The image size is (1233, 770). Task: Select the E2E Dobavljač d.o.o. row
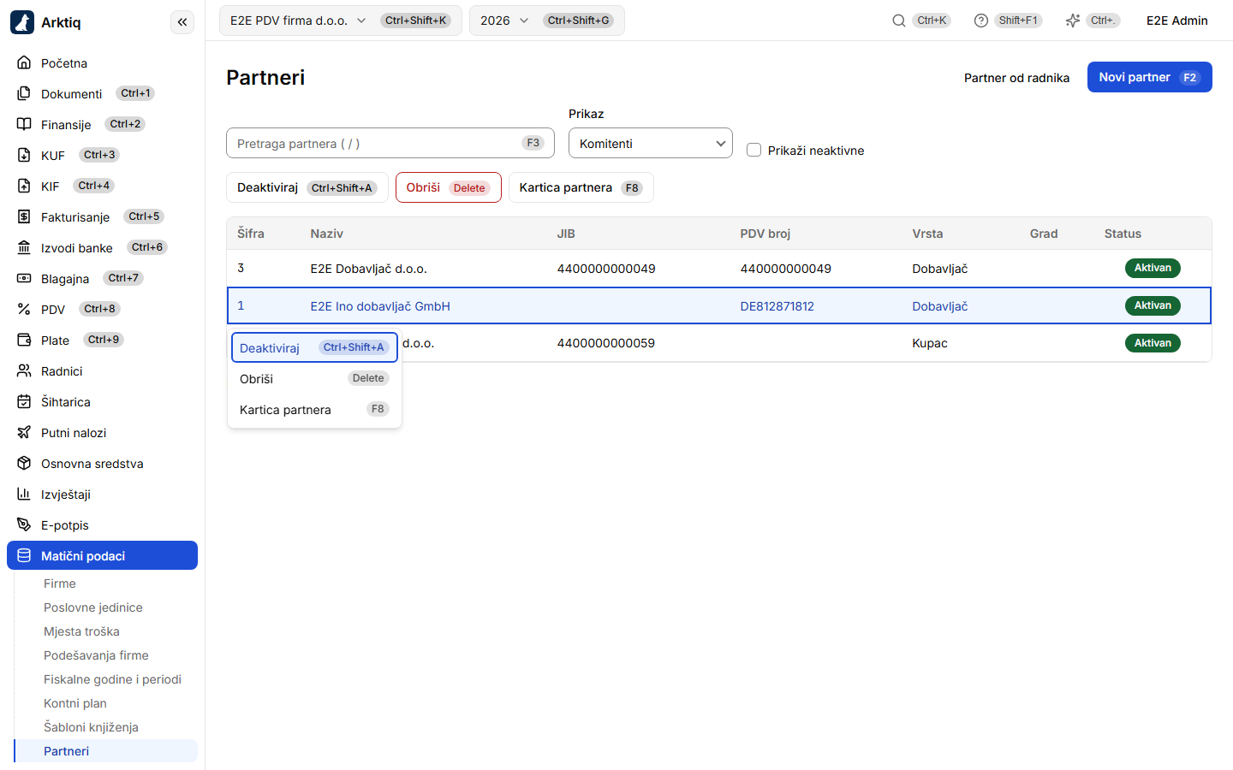[719, 269]
